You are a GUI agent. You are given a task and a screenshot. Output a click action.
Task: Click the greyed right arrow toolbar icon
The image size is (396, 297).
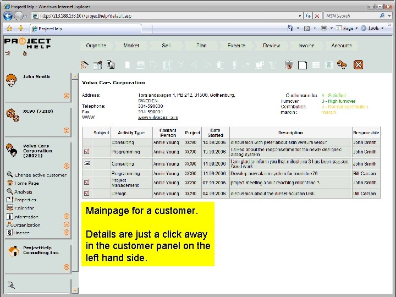(207, 65)
